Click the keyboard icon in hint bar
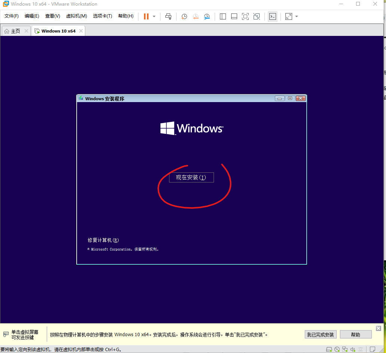The width and height of the screenshot is (386, 353). click(x=6, y=334)
